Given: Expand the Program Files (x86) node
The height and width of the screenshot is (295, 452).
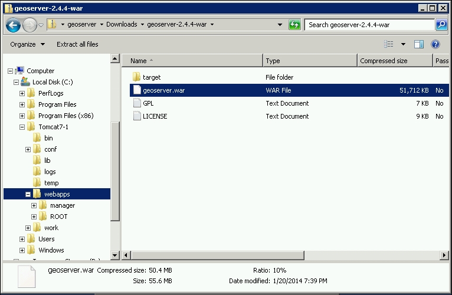Looking at the screenshot, I should pos(22,116).
